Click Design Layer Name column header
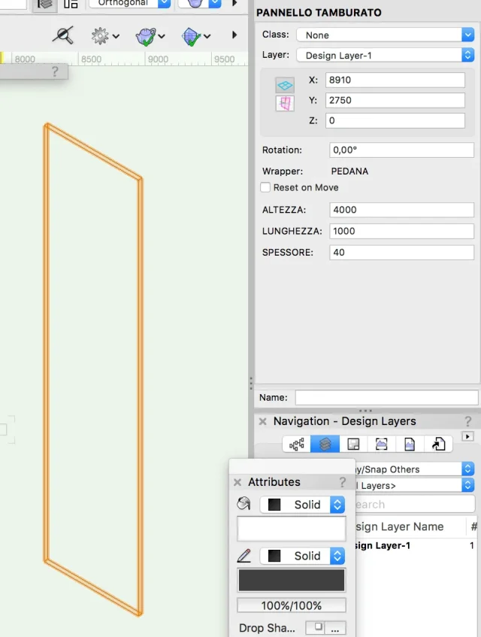 [x=410, y=527]
